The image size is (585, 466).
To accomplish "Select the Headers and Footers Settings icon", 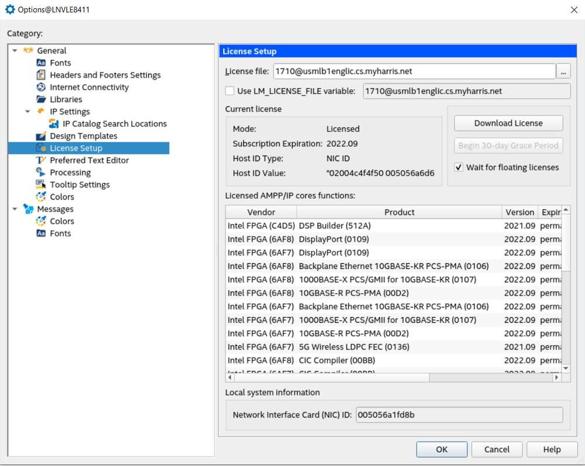I will click(41, 75).
